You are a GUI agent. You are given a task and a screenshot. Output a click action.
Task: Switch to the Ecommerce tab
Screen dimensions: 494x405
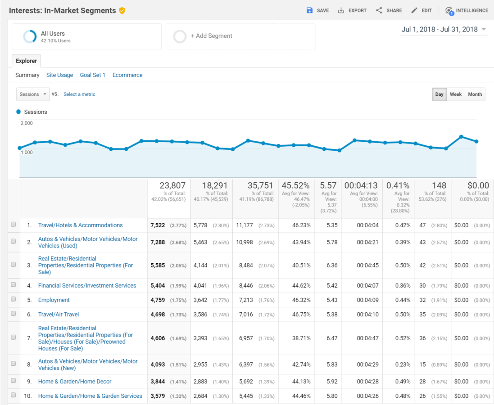[127, 75]
